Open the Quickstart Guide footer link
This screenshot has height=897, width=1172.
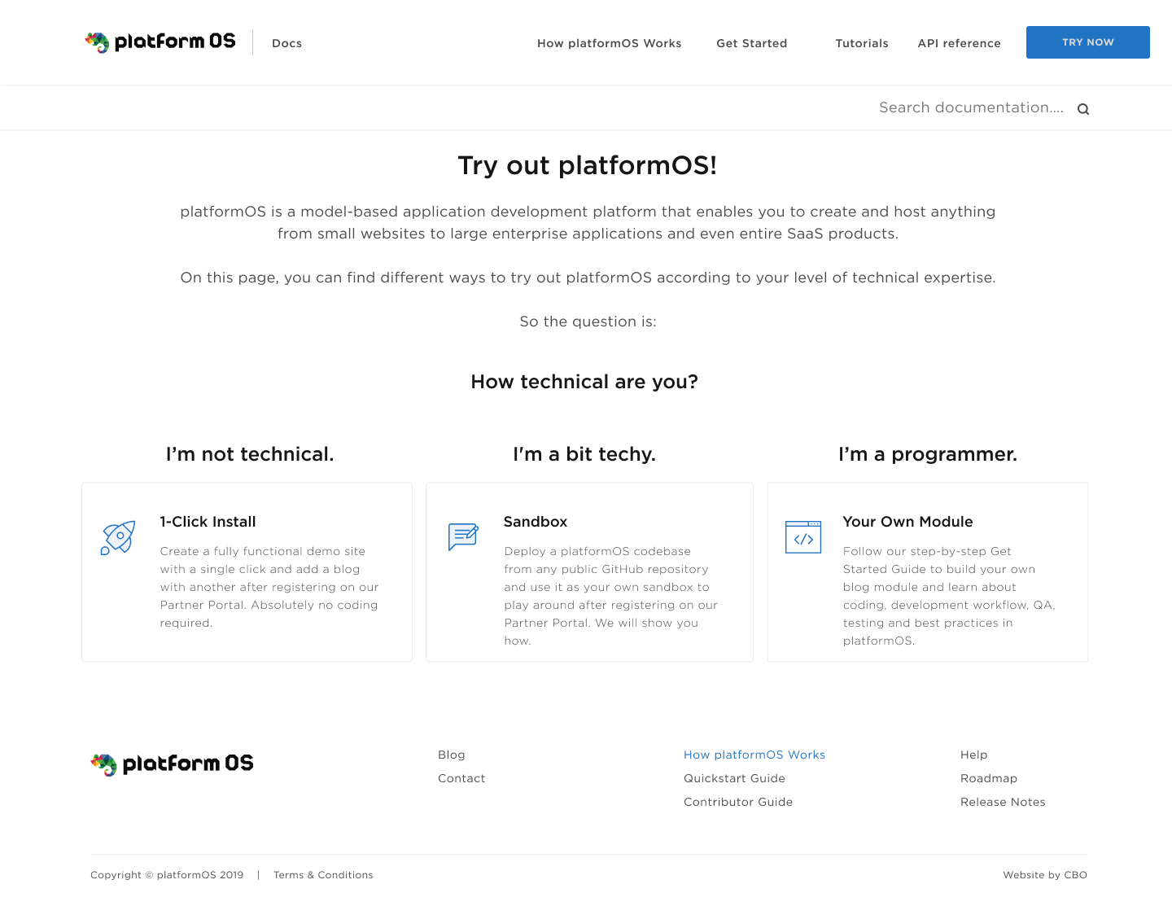coord(734,778)
